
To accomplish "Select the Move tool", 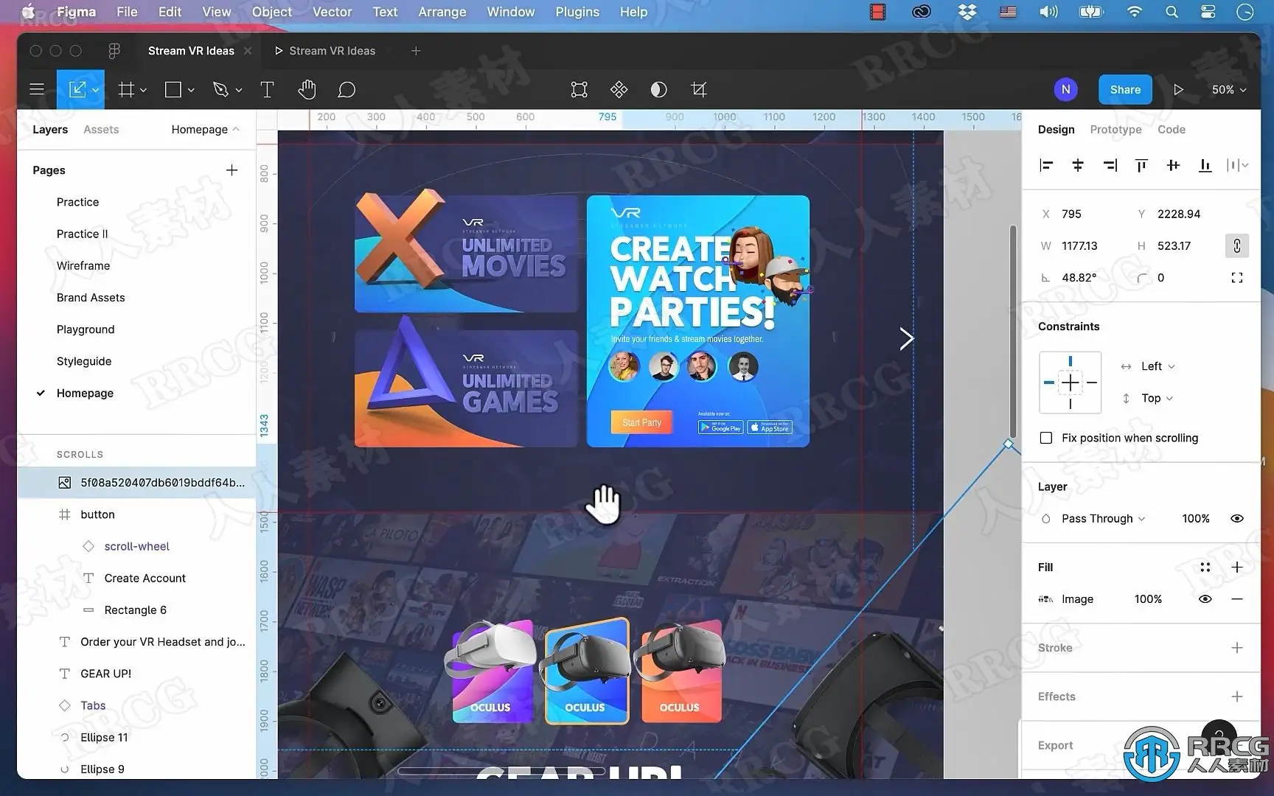I will tap(77, 90).
